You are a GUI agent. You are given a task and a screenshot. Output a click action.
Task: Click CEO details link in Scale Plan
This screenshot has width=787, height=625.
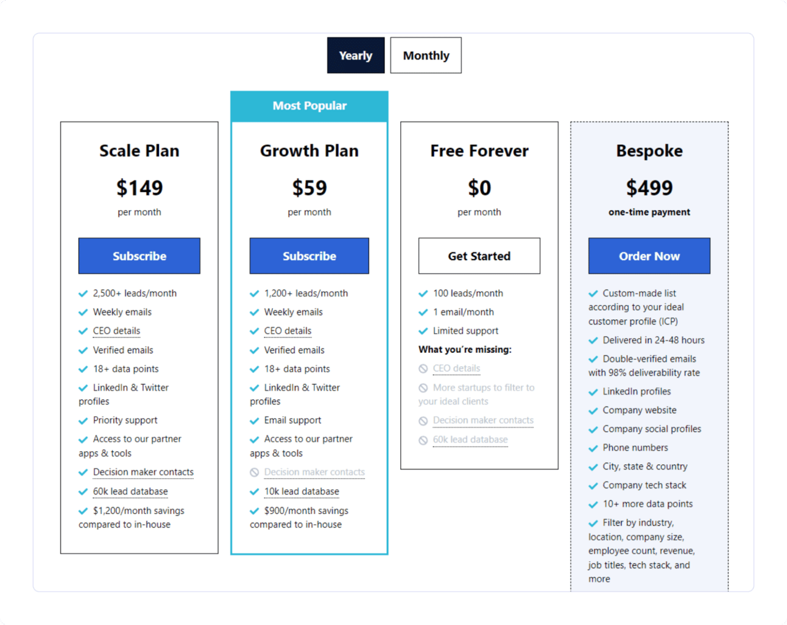(116, 331)
